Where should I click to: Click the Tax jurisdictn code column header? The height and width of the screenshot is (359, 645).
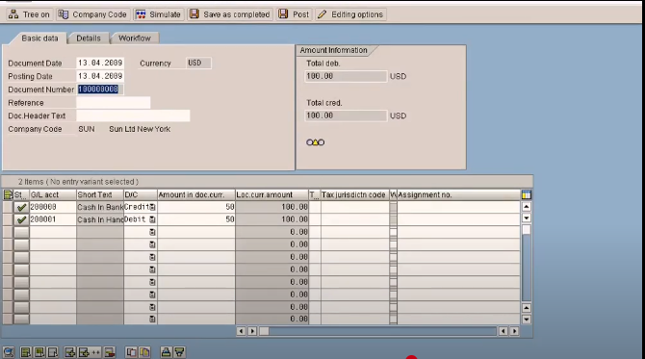(x=354, y=194)
